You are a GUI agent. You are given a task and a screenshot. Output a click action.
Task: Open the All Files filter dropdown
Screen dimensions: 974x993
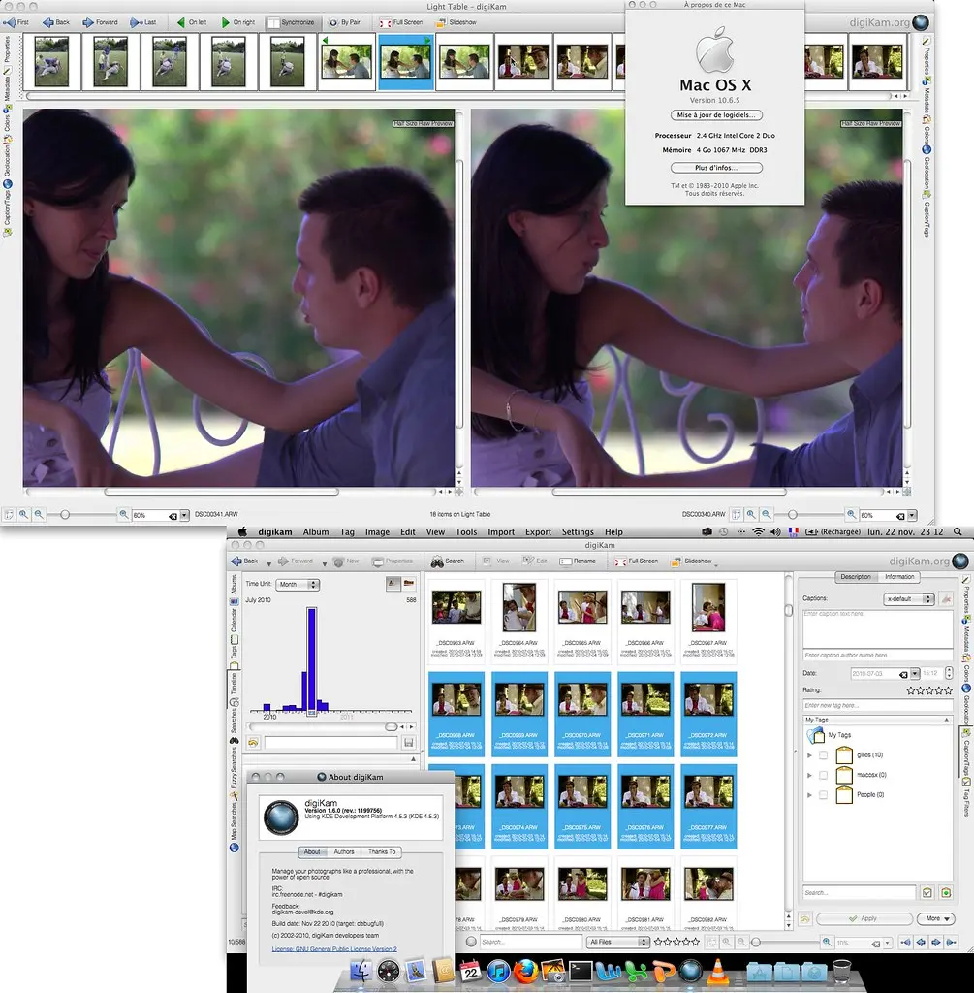click(618, 942)
